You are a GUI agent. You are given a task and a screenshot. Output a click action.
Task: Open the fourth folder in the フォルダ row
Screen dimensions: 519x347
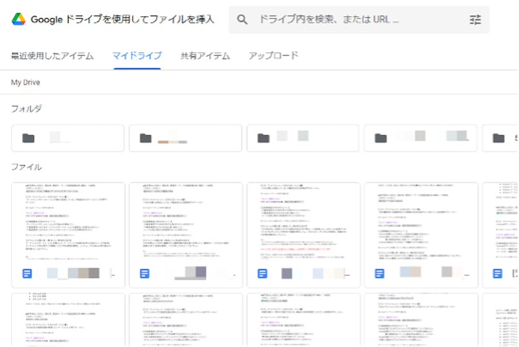pos(420,138)
